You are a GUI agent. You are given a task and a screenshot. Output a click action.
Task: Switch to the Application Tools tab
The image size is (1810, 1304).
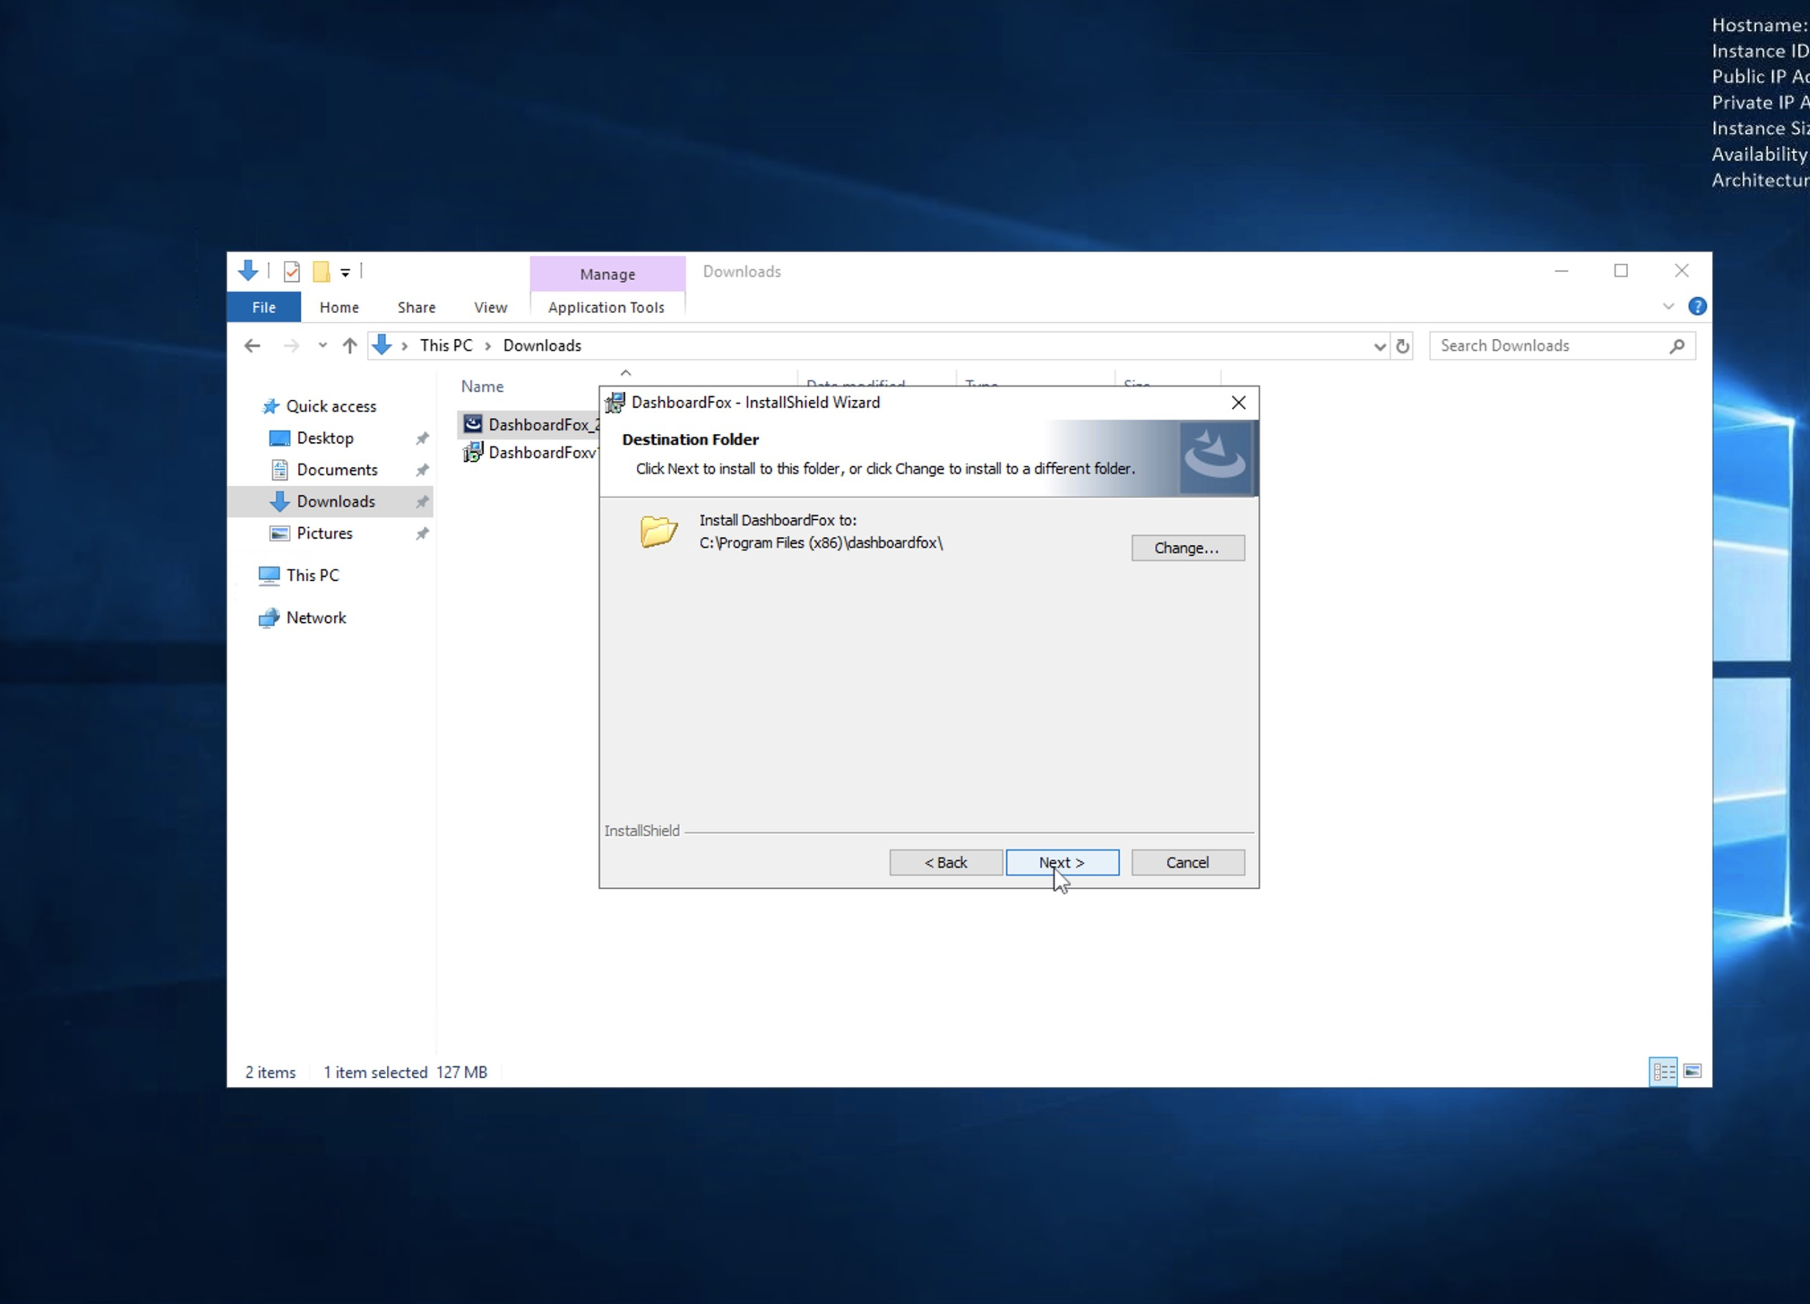pyautogui.click(x=606, y=307)
